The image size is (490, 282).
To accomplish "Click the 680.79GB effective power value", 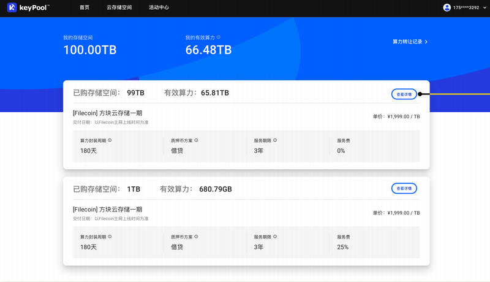I will pyautogui.click(x=216, y=189).
